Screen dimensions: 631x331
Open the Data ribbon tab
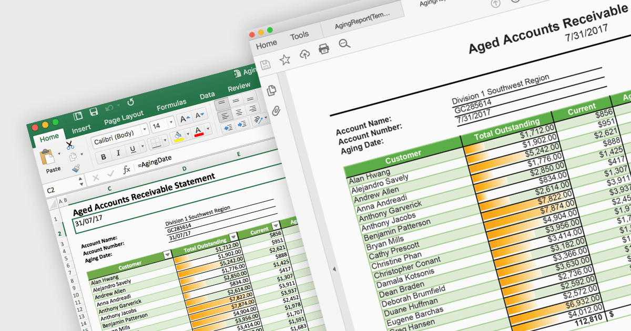pyautogui.click(x=207, y=96)
